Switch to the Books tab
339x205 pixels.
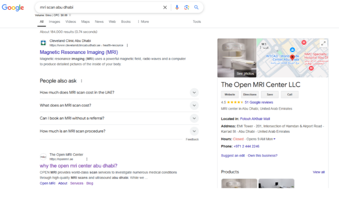click(x=126, y=21)
